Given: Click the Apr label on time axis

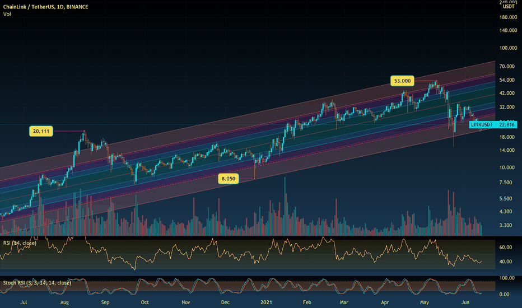Looking at the screenshot, I should (385, 302).
